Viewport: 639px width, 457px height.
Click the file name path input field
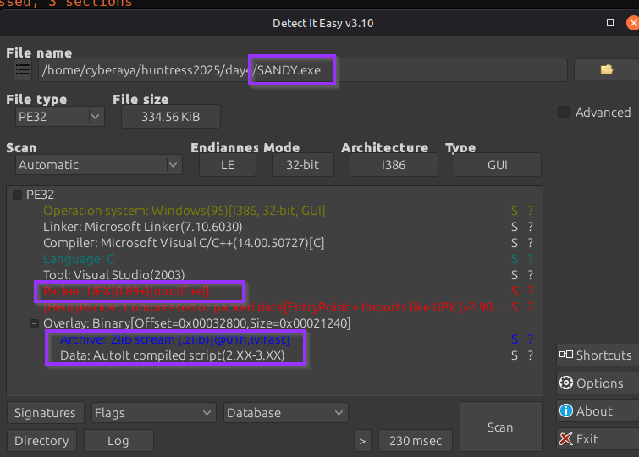pyautogui.click(x=302, y=69)
